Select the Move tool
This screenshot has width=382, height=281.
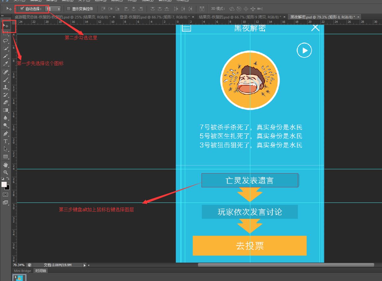[x=6, y=26]
